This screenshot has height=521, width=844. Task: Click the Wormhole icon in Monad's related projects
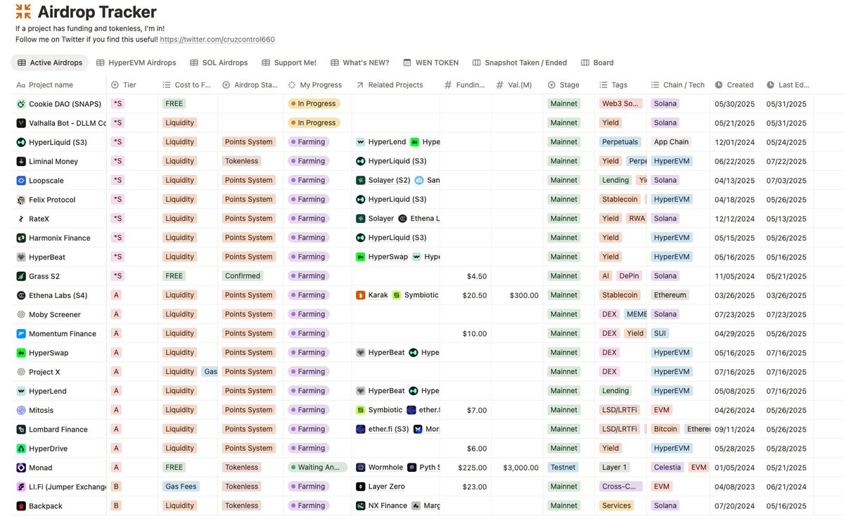click(361, 467)
